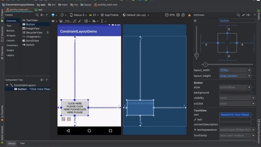Image resolution: width=261 pixels, height=147 pixels.
Task: Search attributes with the magnifier icon
Action: [x=238, y=15]
